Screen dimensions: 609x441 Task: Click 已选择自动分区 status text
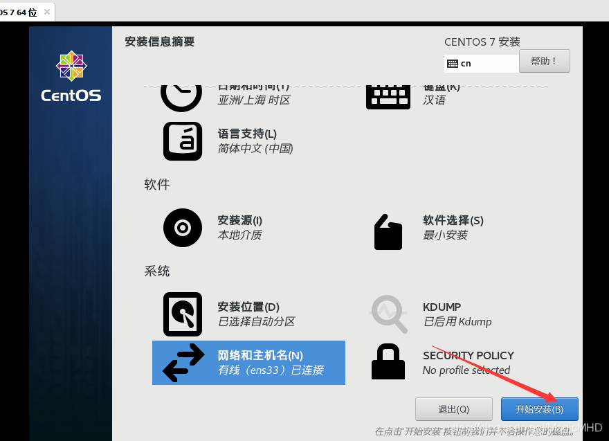(x=256, y=322)
